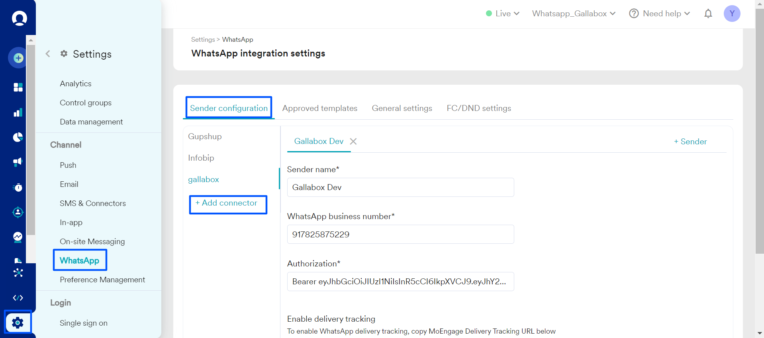Open the pie chart segments icon
Image resolution: width=764 pixels, height=338 pixels.
click(18, 137)
